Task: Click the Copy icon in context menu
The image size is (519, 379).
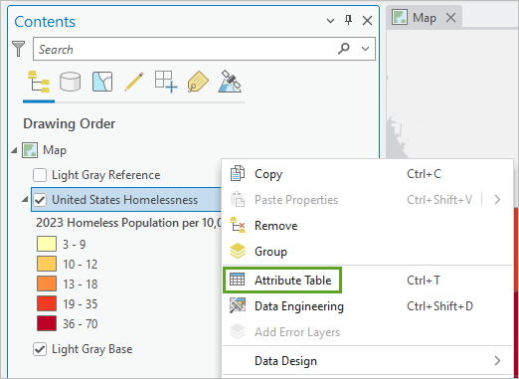Action: tap(238, 173)
